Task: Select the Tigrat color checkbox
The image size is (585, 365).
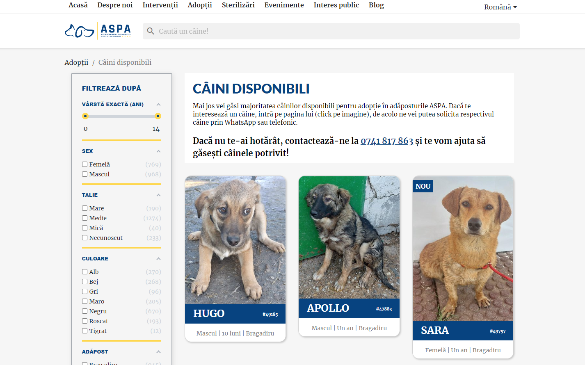Action: (x=85, y=331)
